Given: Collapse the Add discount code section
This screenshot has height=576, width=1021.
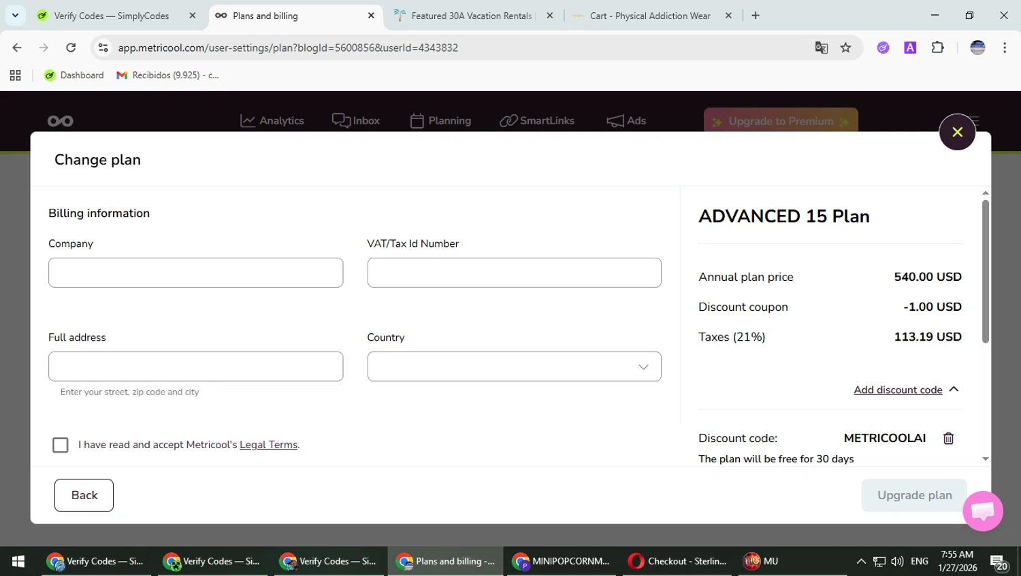Looking at the screenshot, I should pos(954,389).
